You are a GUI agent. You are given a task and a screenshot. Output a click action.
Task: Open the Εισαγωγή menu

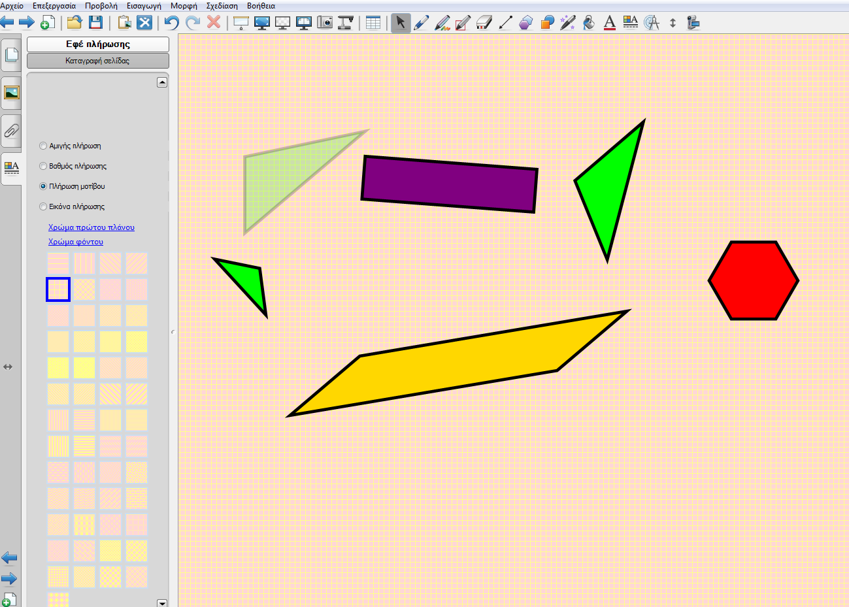[144, 6]
